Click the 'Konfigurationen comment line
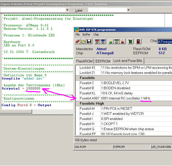The height and width of the screenshot is (166, 172). pyautogui.click(x=18, y=98)
